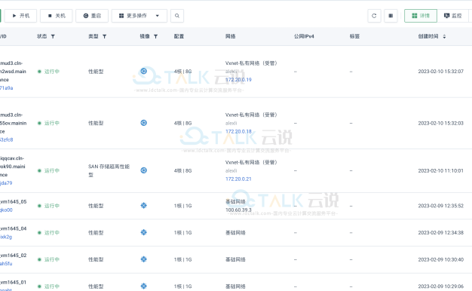Image resolution: width=472 pixels, height=291 pixels.
Task: Open the 状态 column filter
Action: click(x=53, y=36)
